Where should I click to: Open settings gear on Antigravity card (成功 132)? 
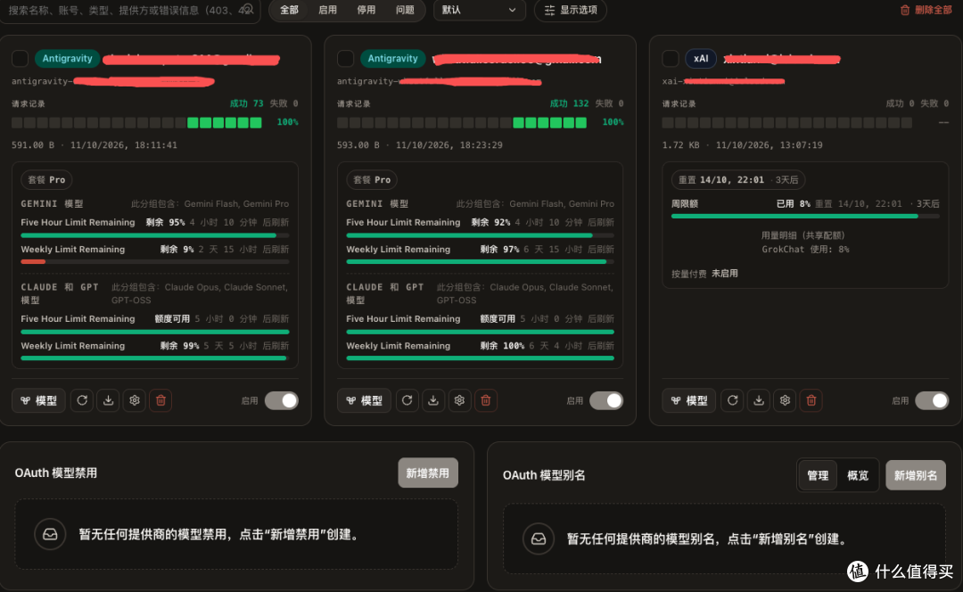(x=459, y=400)
